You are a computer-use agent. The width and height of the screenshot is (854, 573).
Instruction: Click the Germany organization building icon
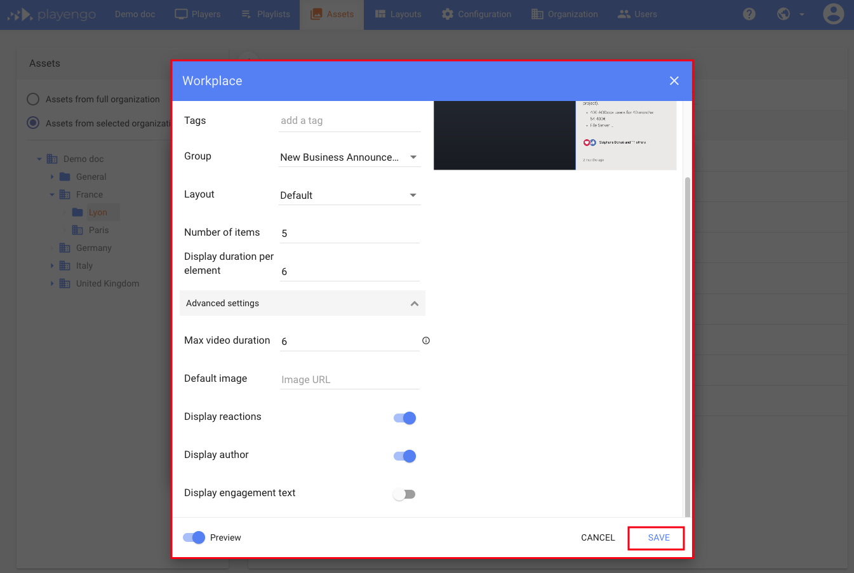coord(65,248)
